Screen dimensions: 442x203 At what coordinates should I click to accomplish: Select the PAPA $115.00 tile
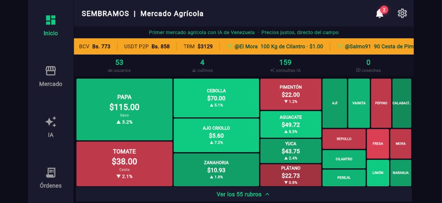point(124,110)
